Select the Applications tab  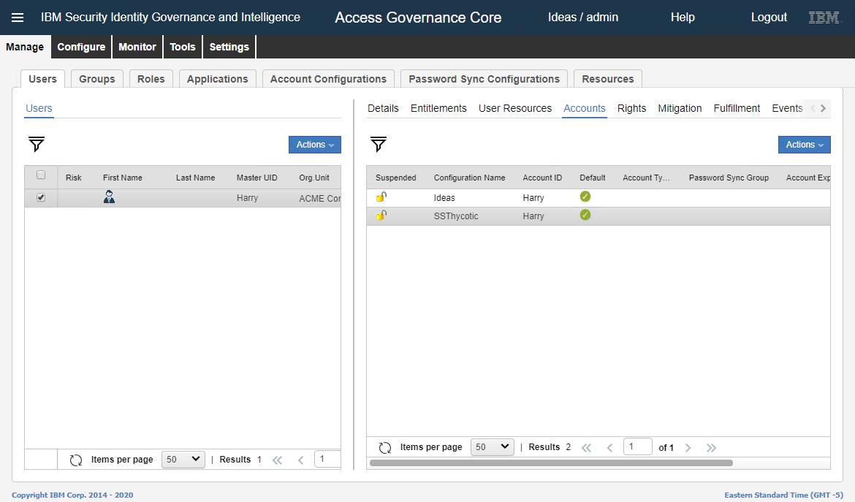click(218, 79)
